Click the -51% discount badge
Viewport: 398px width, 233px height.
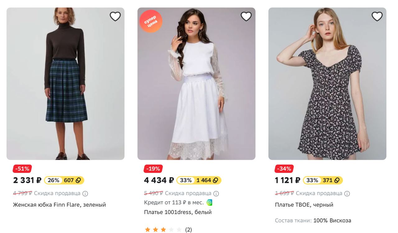(x=22, y=169)
